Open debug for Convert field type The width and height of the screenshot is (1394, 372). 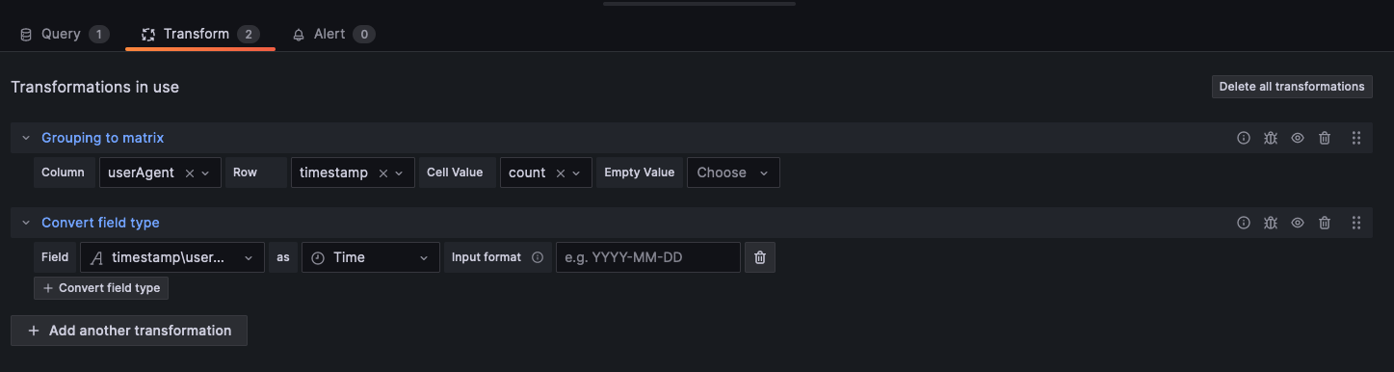[1271, 223]
